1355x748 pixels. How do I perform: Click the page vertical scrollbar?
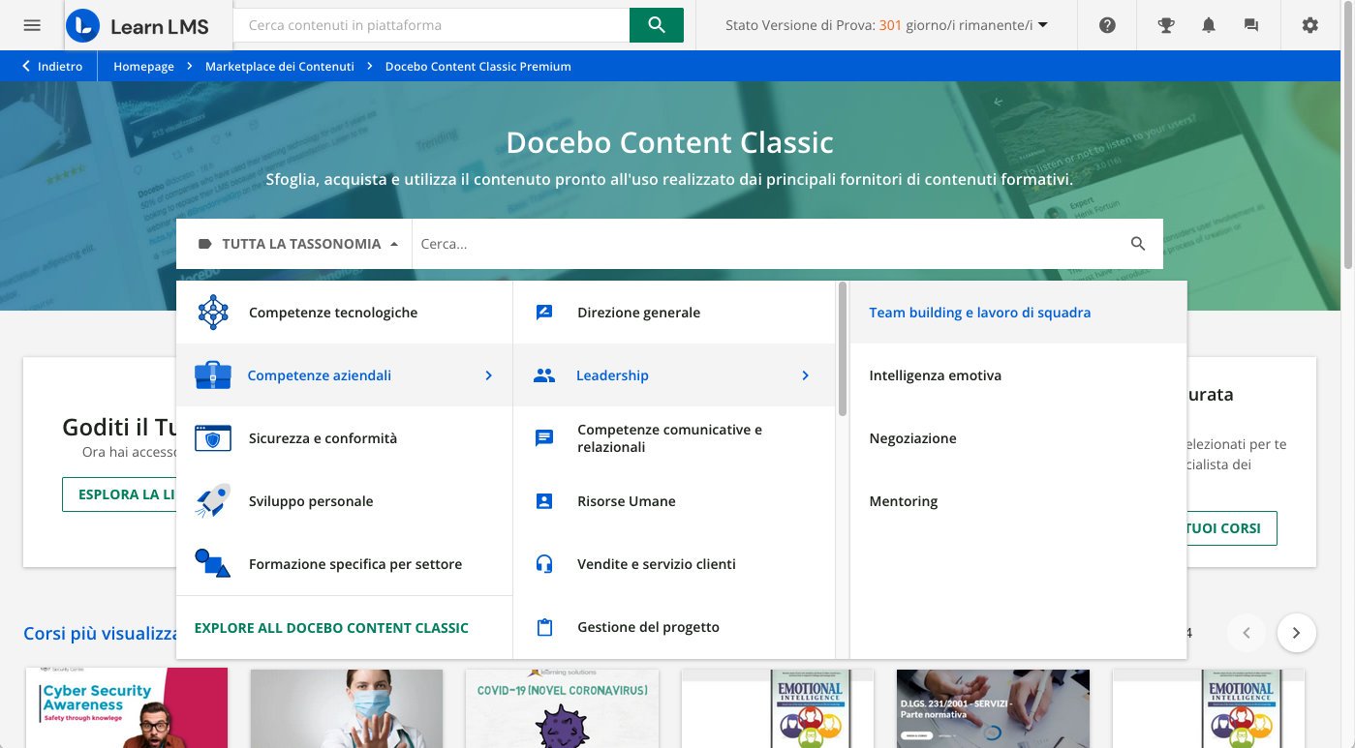point(1348,135)
